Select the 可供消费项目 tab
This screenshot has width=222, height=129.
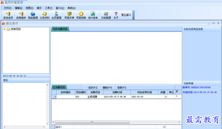(60, 29)
